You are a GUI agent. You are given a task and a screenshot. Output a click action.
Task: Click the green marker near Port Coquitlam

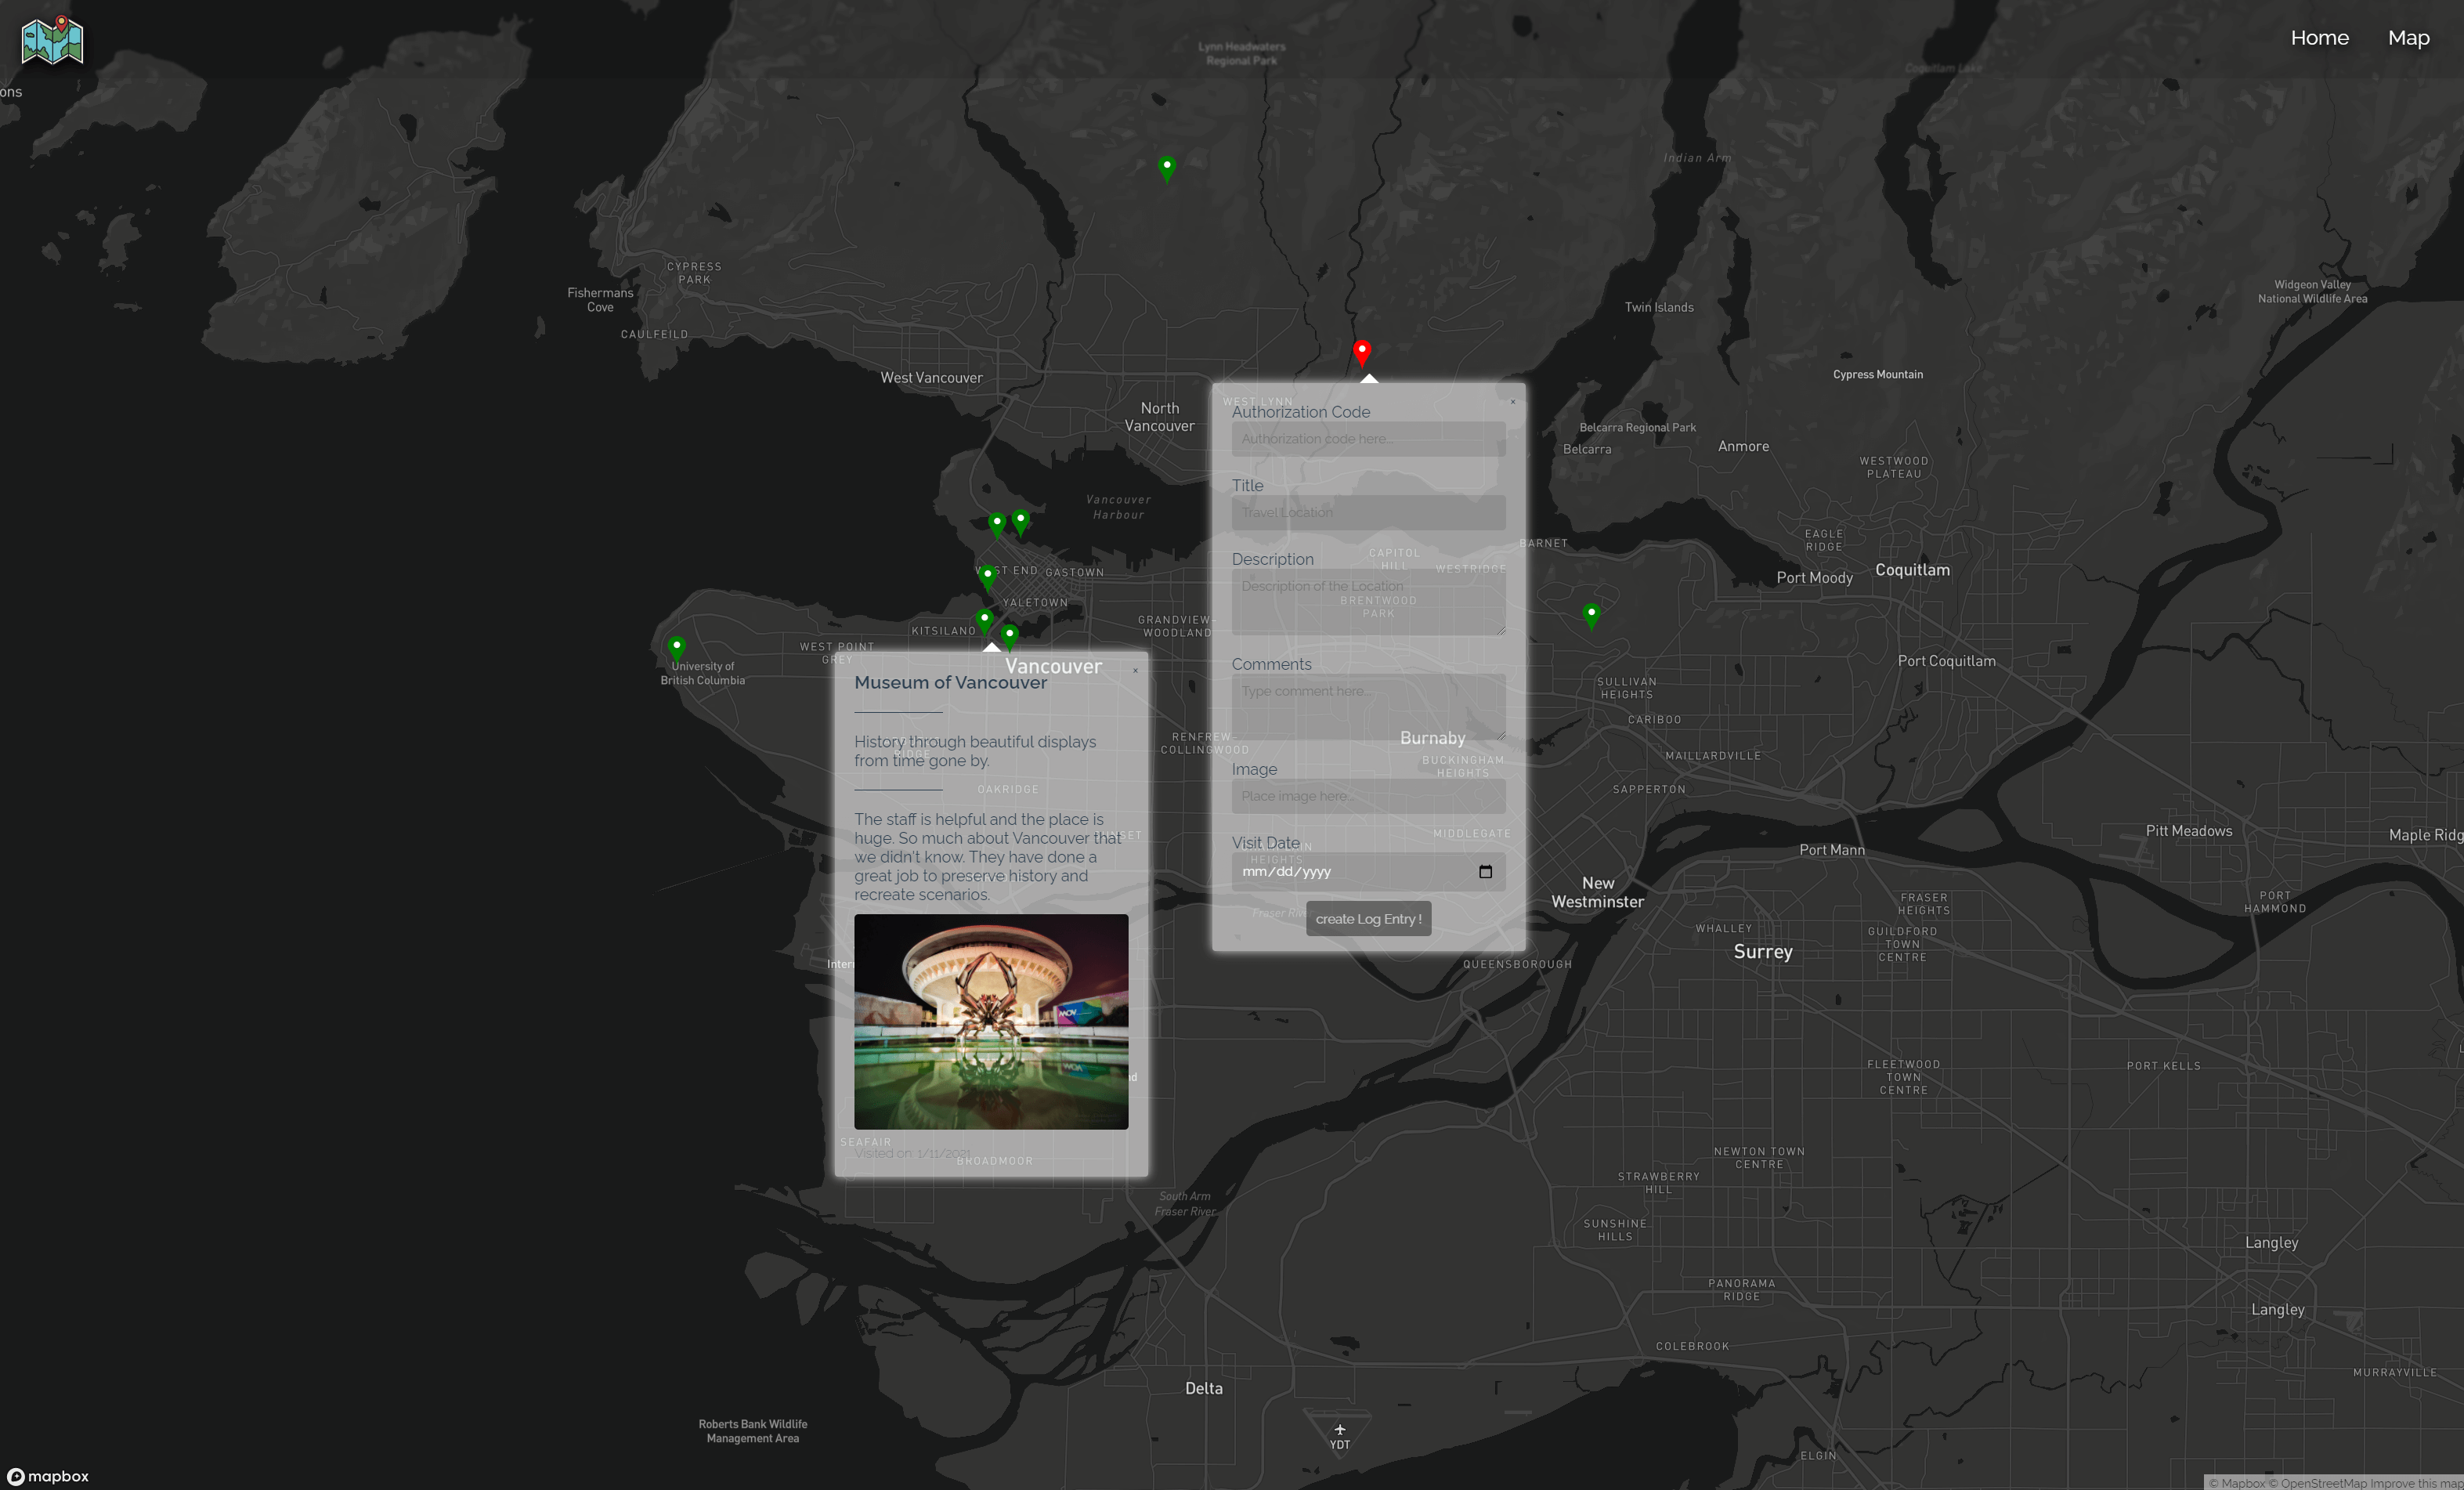(x=1591, y=613)
